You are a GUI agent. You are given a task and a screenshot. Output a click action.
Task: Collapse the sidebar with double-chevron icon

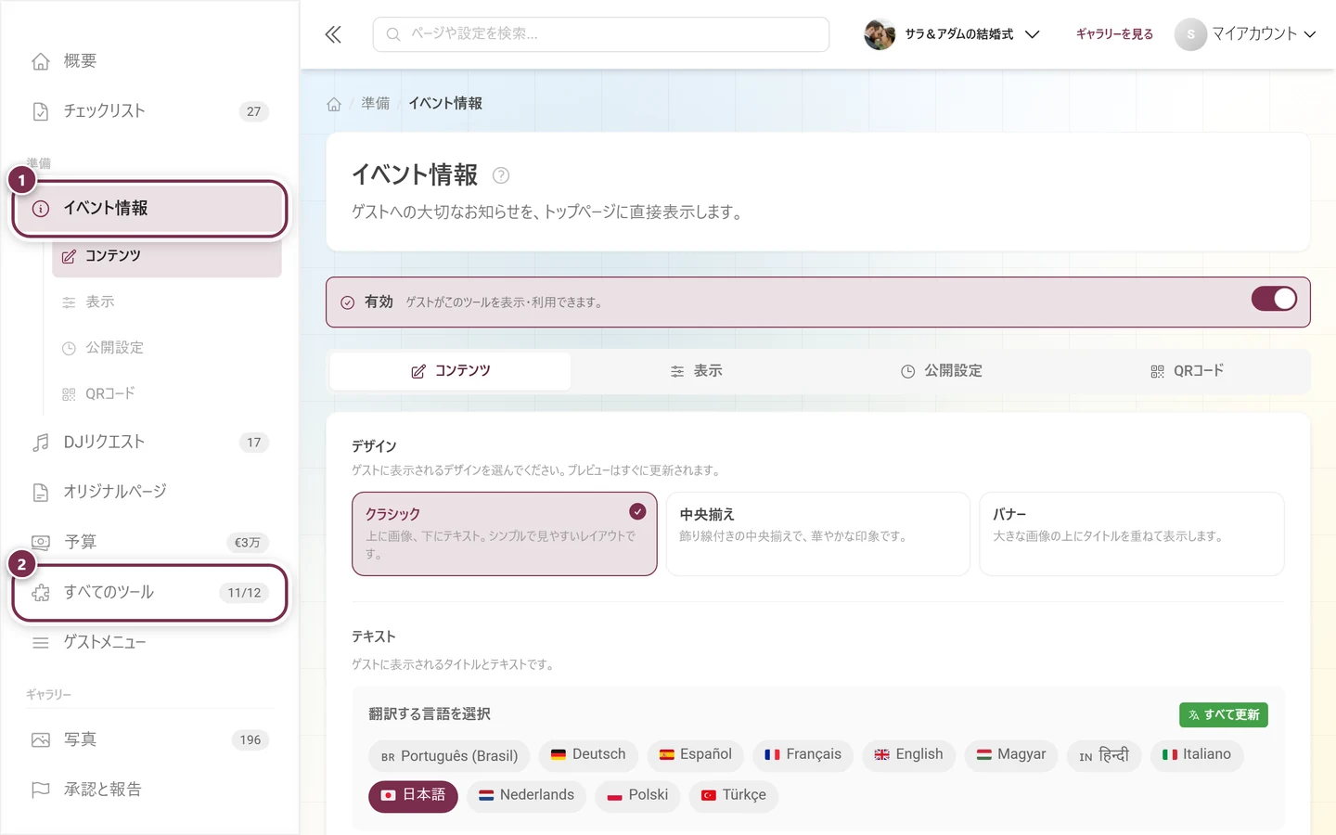[333, 34]
